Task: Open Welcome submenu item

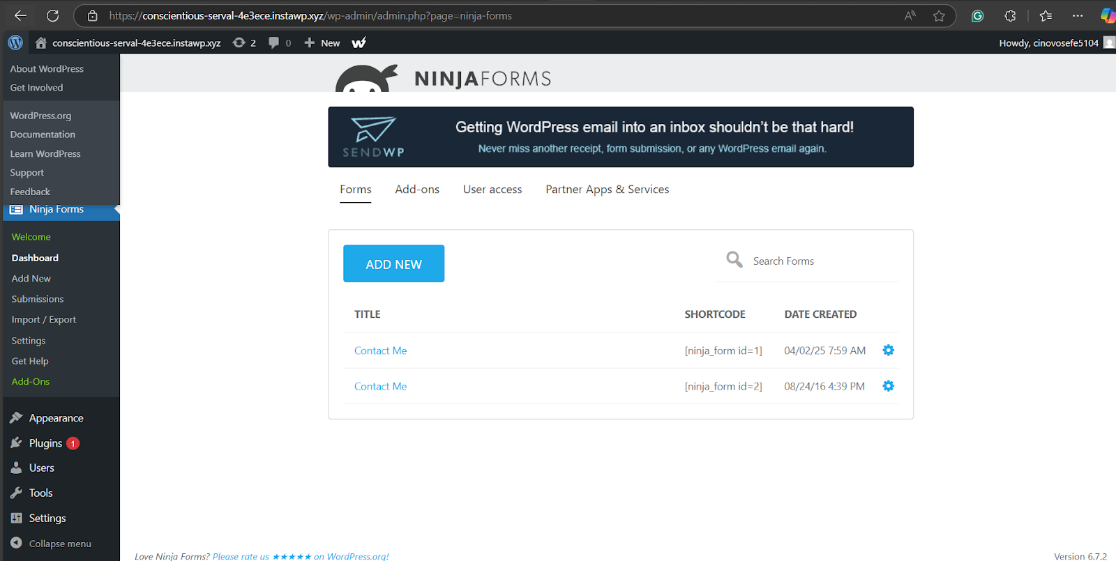Action: (x=31, y=237)
